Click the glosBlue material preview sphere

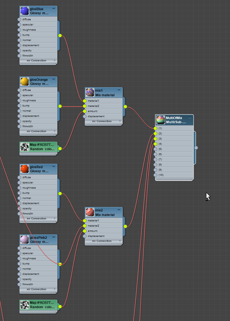25,11
